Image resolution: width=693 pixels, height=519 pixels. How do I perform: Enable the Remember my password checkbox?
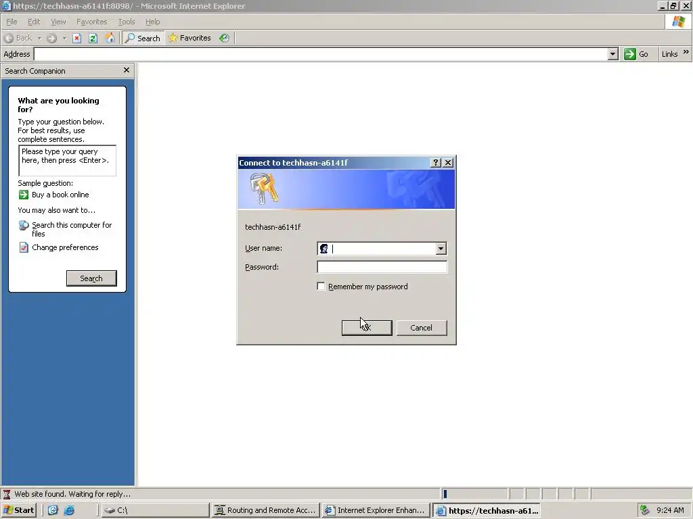pos(321,287)
